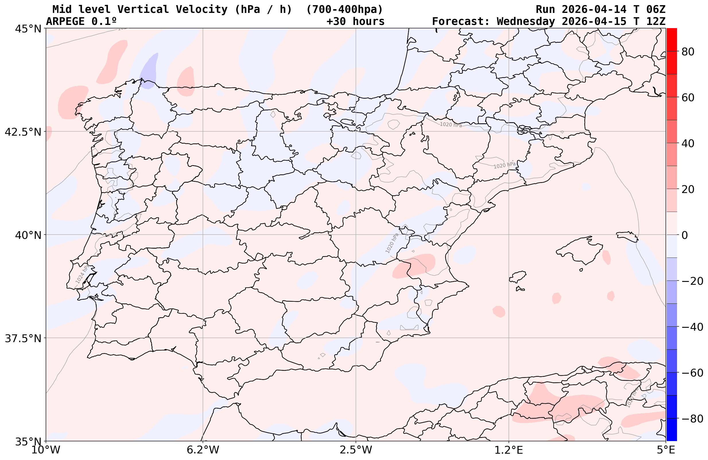Image resolution: width=708 pixels, height=460 pixels.
Task: Click the 1024 hPa contour label near Lisbon
Action: coord(82,274)
